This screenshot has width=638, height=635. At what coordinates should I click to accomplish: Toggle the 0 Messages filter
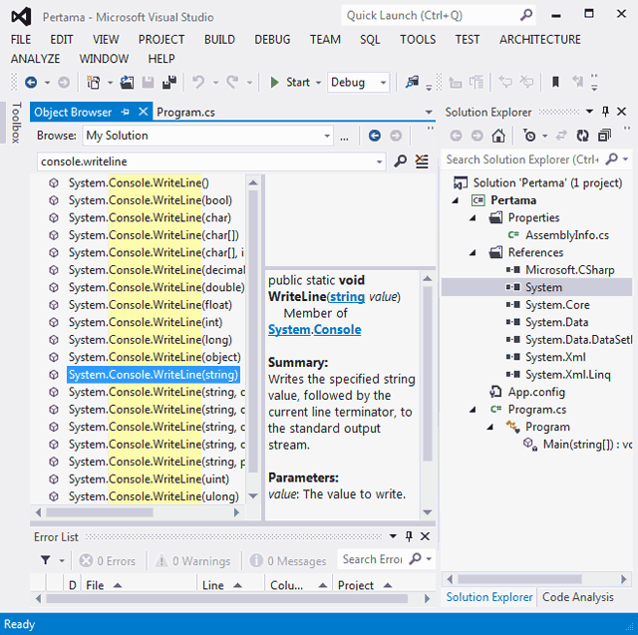[288, 561]
